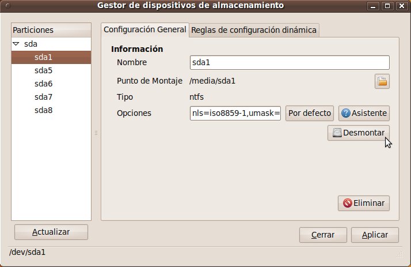Viewport: 411px width, 267px height.
Task: Click the ntfs filesystem type value
Action: 197,97
